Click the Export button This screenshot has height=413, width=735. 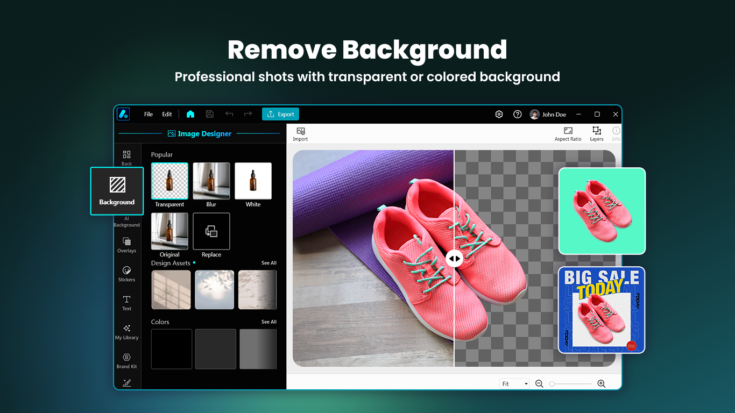(x=280, y=114)
